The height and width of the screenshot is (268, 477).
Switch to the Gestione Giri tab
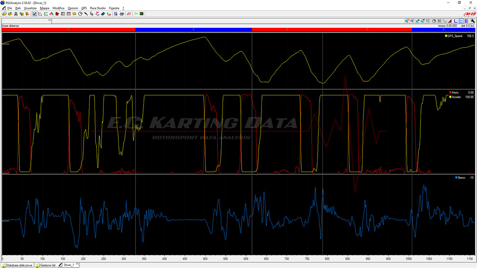pyautogui.click(x=46, y=265)
